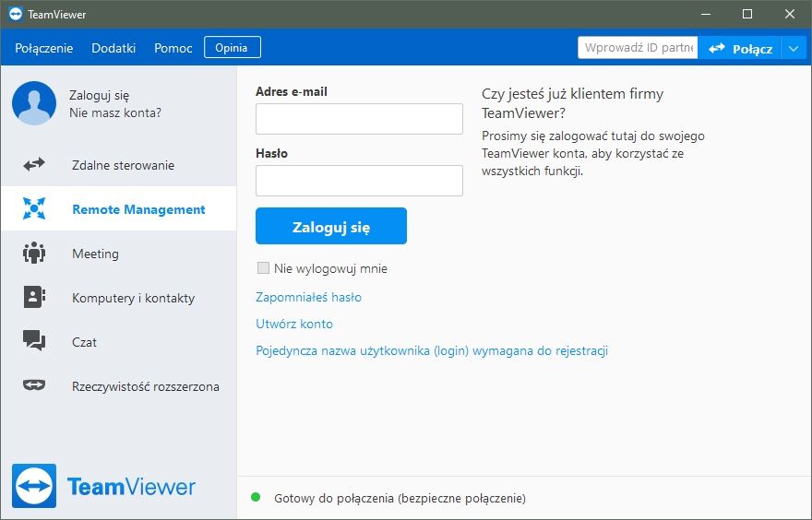Click the Komputery i kontakty address book icon
812x520 pixels.
(x=34, y=297)
